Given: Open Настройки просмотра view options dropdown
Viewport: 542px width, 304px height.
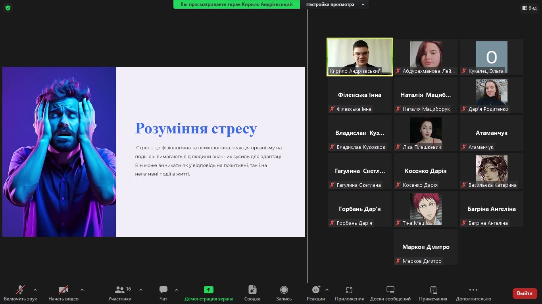Looking at the screenshot, I should [x=334, y=4].
